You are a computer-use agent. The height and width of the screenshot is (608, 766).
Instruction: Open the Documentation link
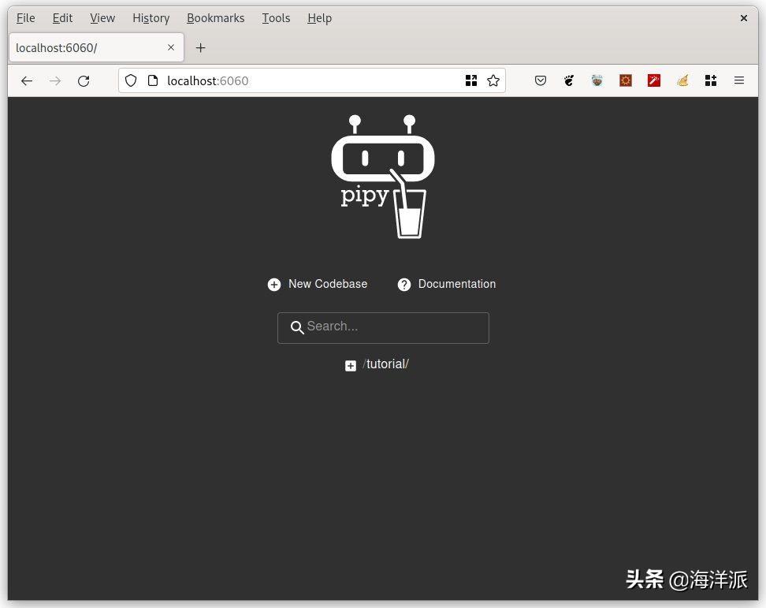[x=457, y=284]
